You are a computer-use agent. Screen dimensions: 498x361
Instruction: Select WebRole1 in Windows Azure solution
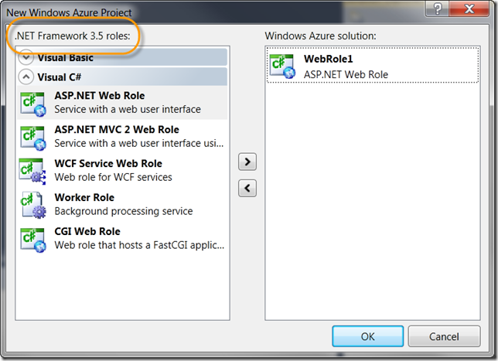tap(373, 66)
